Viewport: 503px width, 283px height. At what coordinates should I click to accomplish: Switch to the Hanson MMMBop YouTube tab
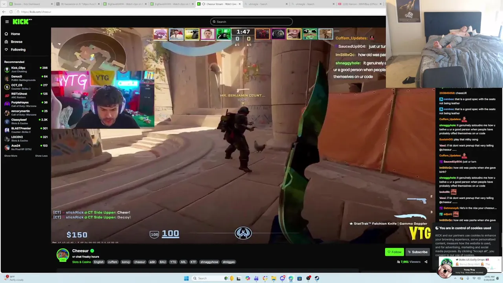coord(360,4)
